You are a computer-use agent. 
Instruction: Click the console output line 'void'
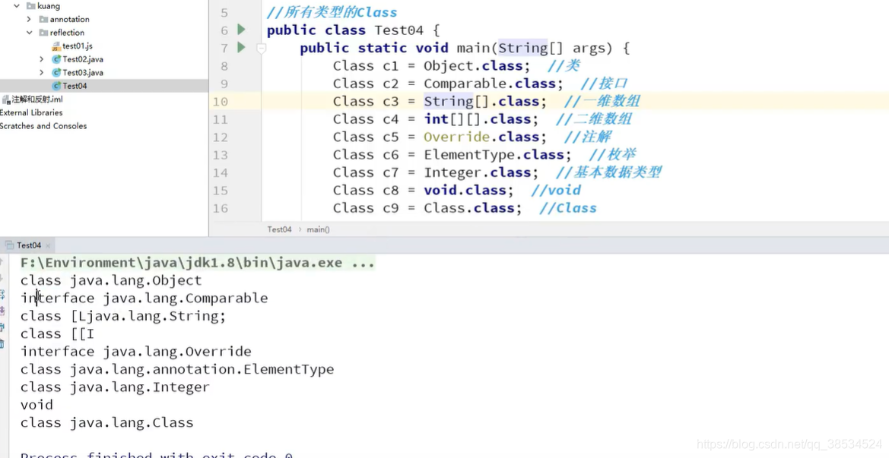[x=37, y=405]
